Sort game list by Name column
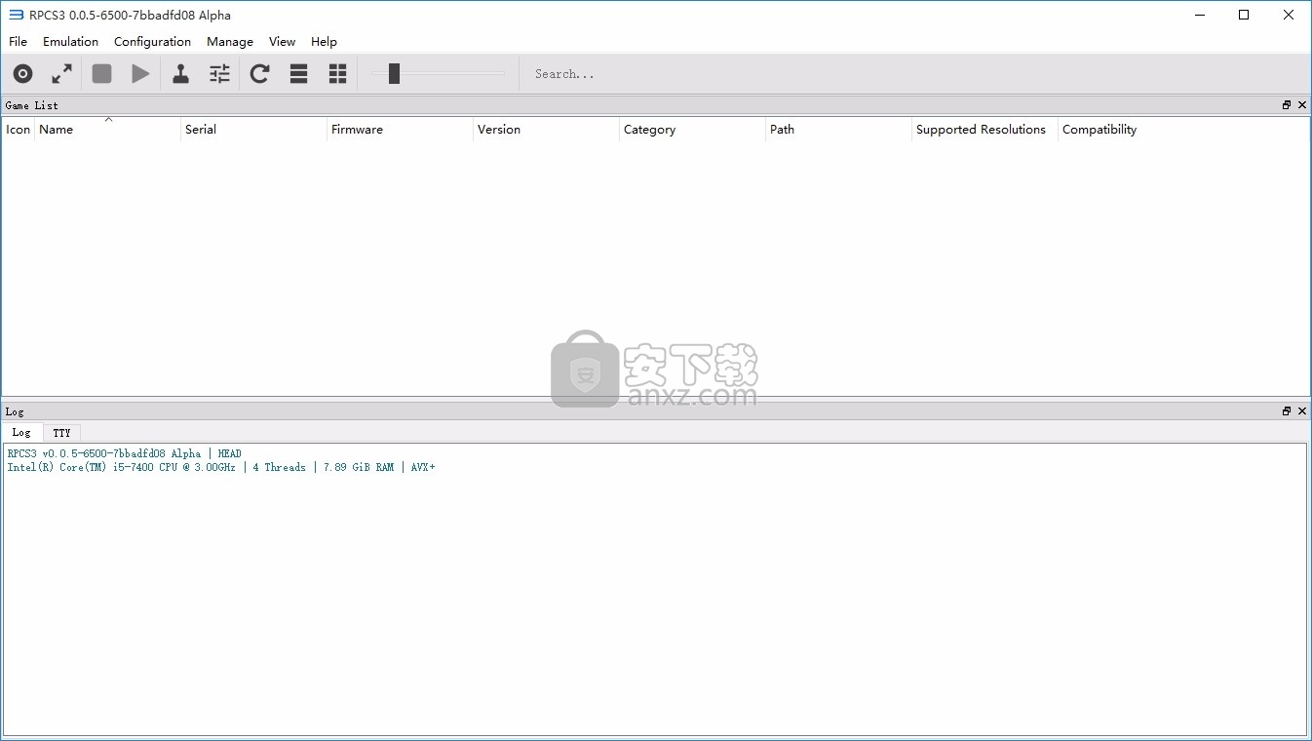Viewport: 1312px width, 741px height. (107, 129)
